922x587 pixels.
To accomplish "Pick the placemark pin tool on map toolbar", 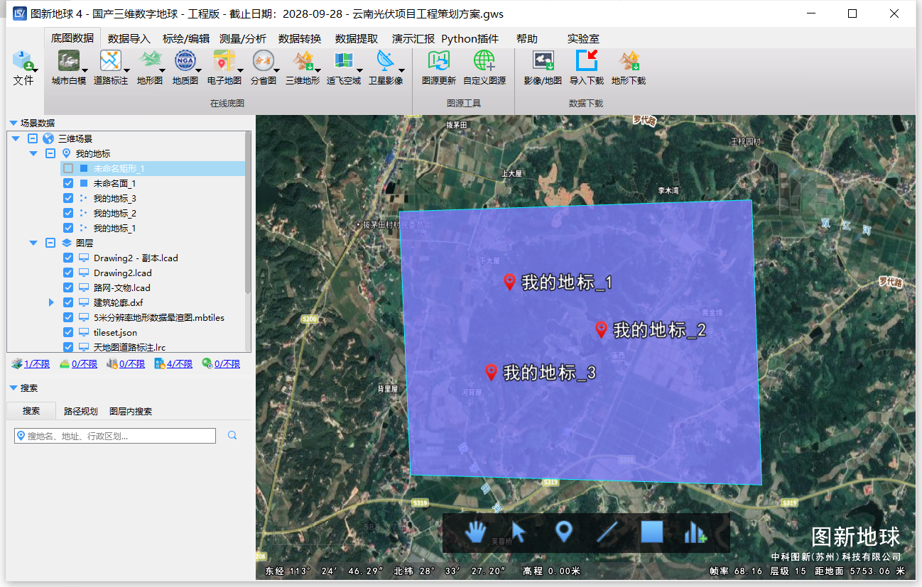I will (564, 532).
